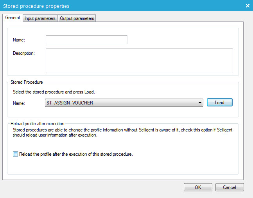Click the 'Stored procedure properties' title bar text
The height and width of the screenshot is (198, 253).
click(36, 6)
